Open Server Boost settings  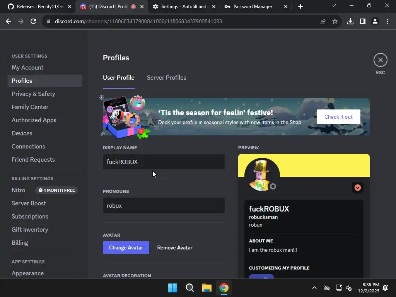(x=45, y=203)
